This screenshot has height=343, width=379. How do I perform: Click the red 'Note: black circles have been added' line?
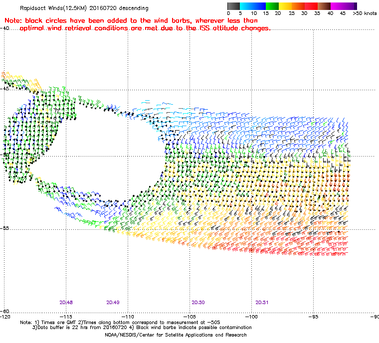pos(131,20)
